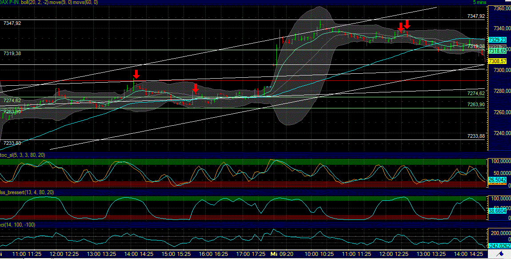The width and height of the screenshot is (511, 259).
Task: Open the 5 mins timeframe selector
Action: 480,3
